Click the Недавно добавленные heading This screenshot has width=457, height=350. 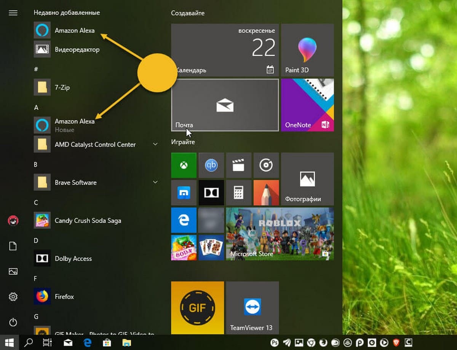pyautogui.click(x=67, y=13)
